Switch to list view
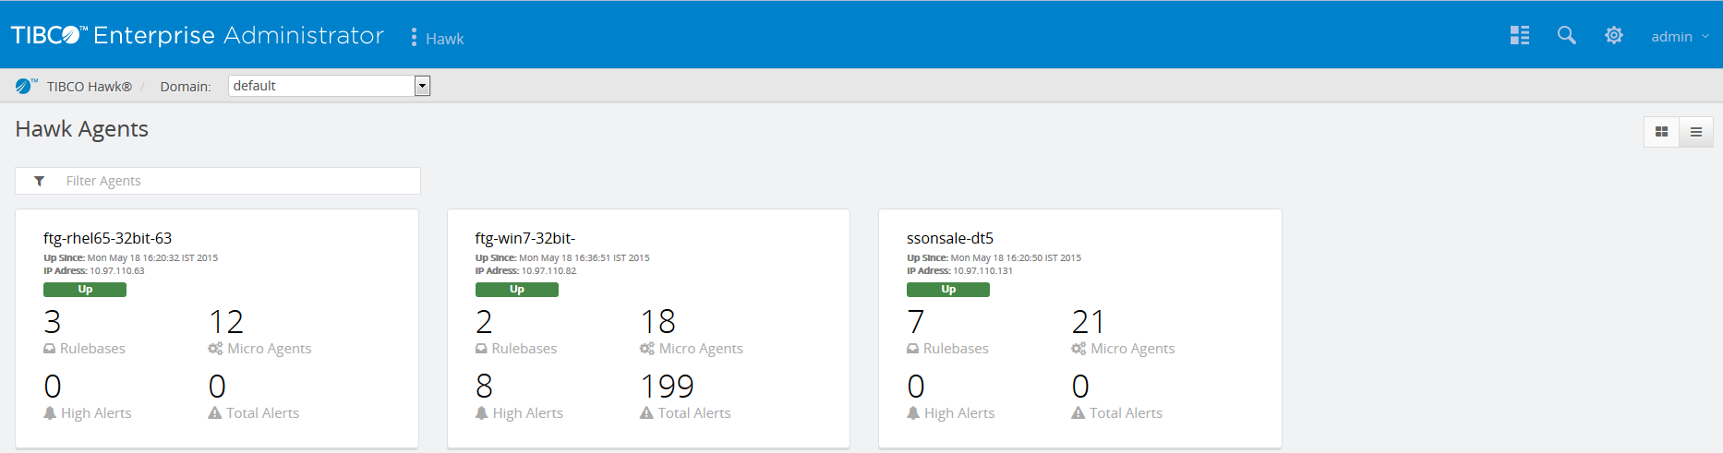This screenshot has height=453, width=1723. (x=1696, y=132)
